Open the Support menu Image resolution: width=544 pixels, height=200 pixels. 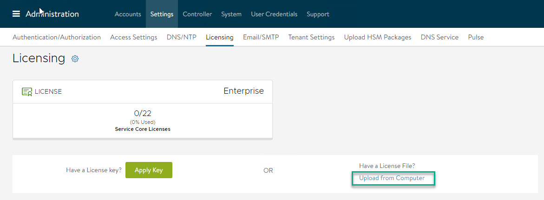[318, 14]
